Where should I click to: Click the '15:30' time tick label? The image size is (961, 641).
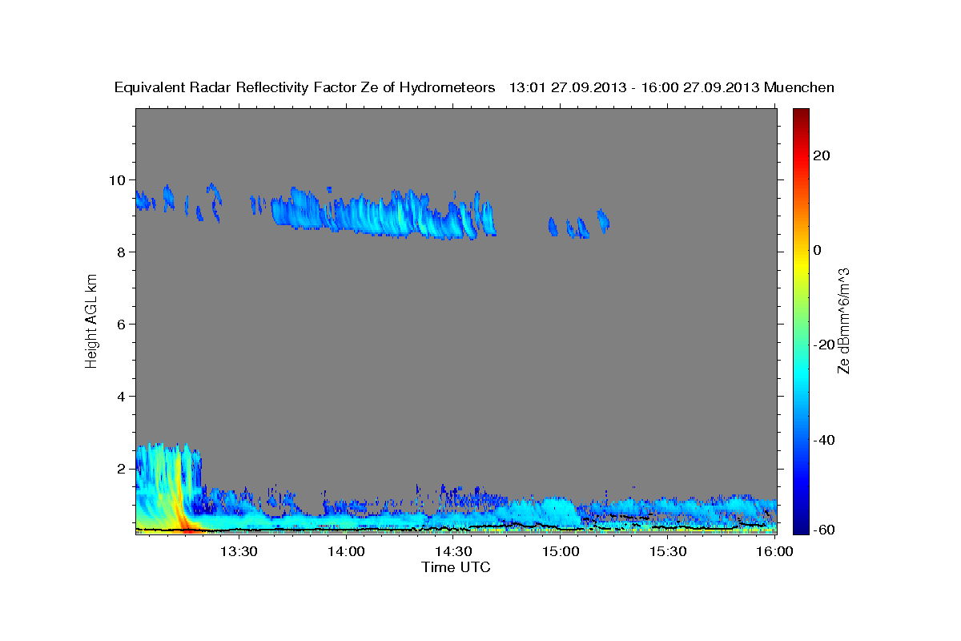click(668, 551)
